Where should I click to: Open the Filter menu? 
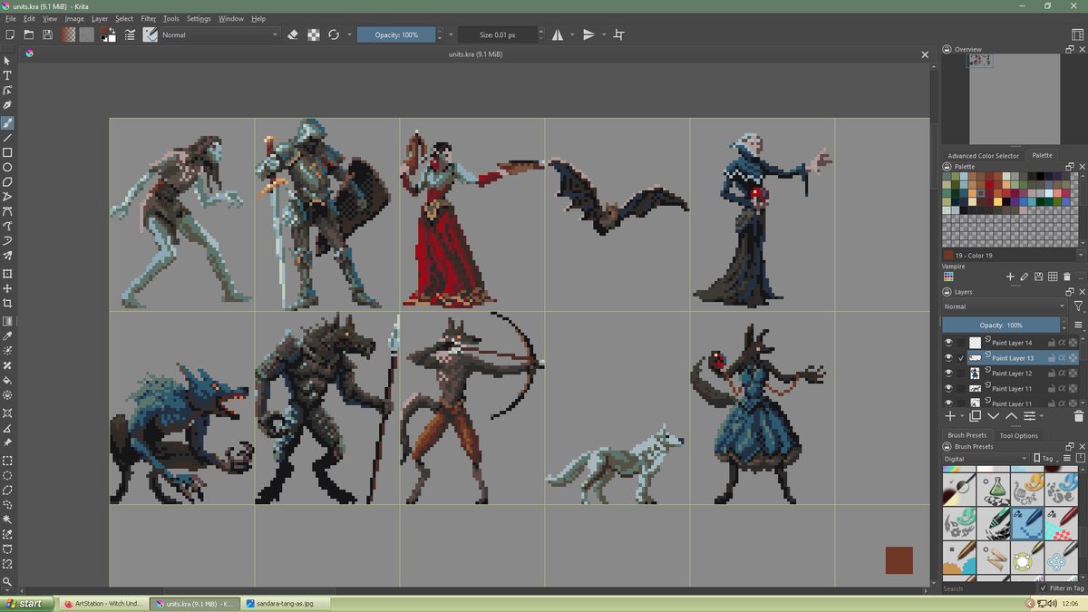pos(148,18)
